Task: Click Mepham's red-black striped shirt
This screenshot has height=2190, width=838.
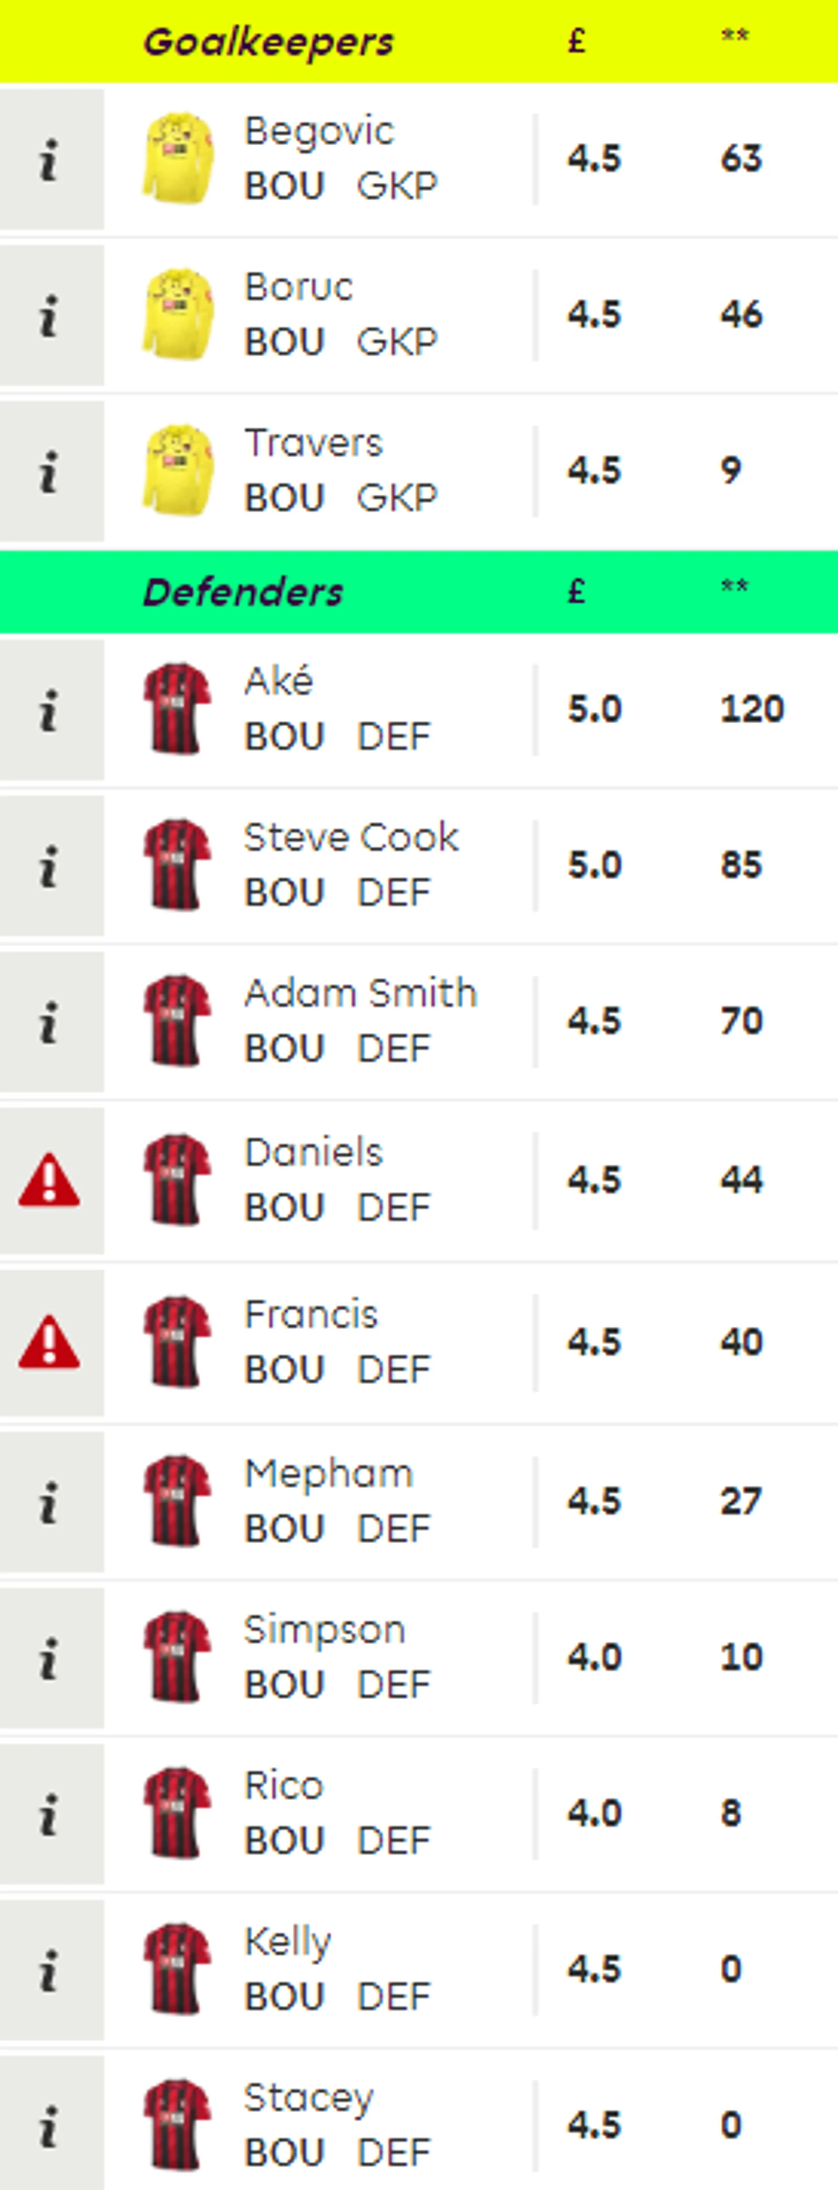Action: [177, 1501]
